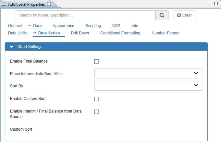Maximize the Additional Properties panel
This screenshot has height=142, width=221.
coord(216,3)
